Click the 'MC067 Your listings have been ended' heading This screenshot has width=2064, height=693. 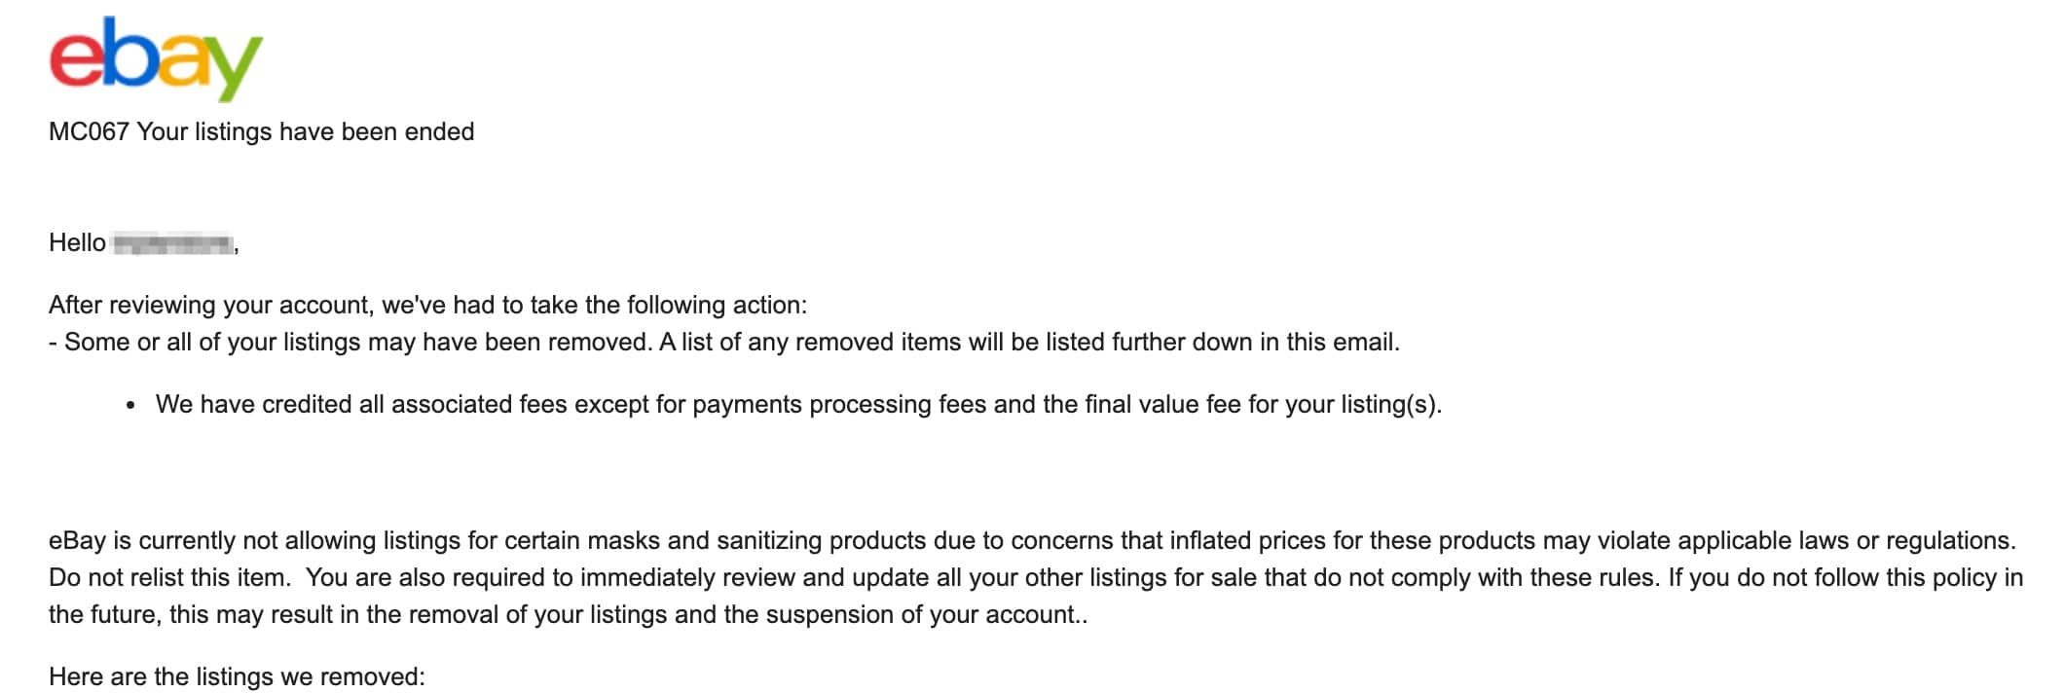261,131
